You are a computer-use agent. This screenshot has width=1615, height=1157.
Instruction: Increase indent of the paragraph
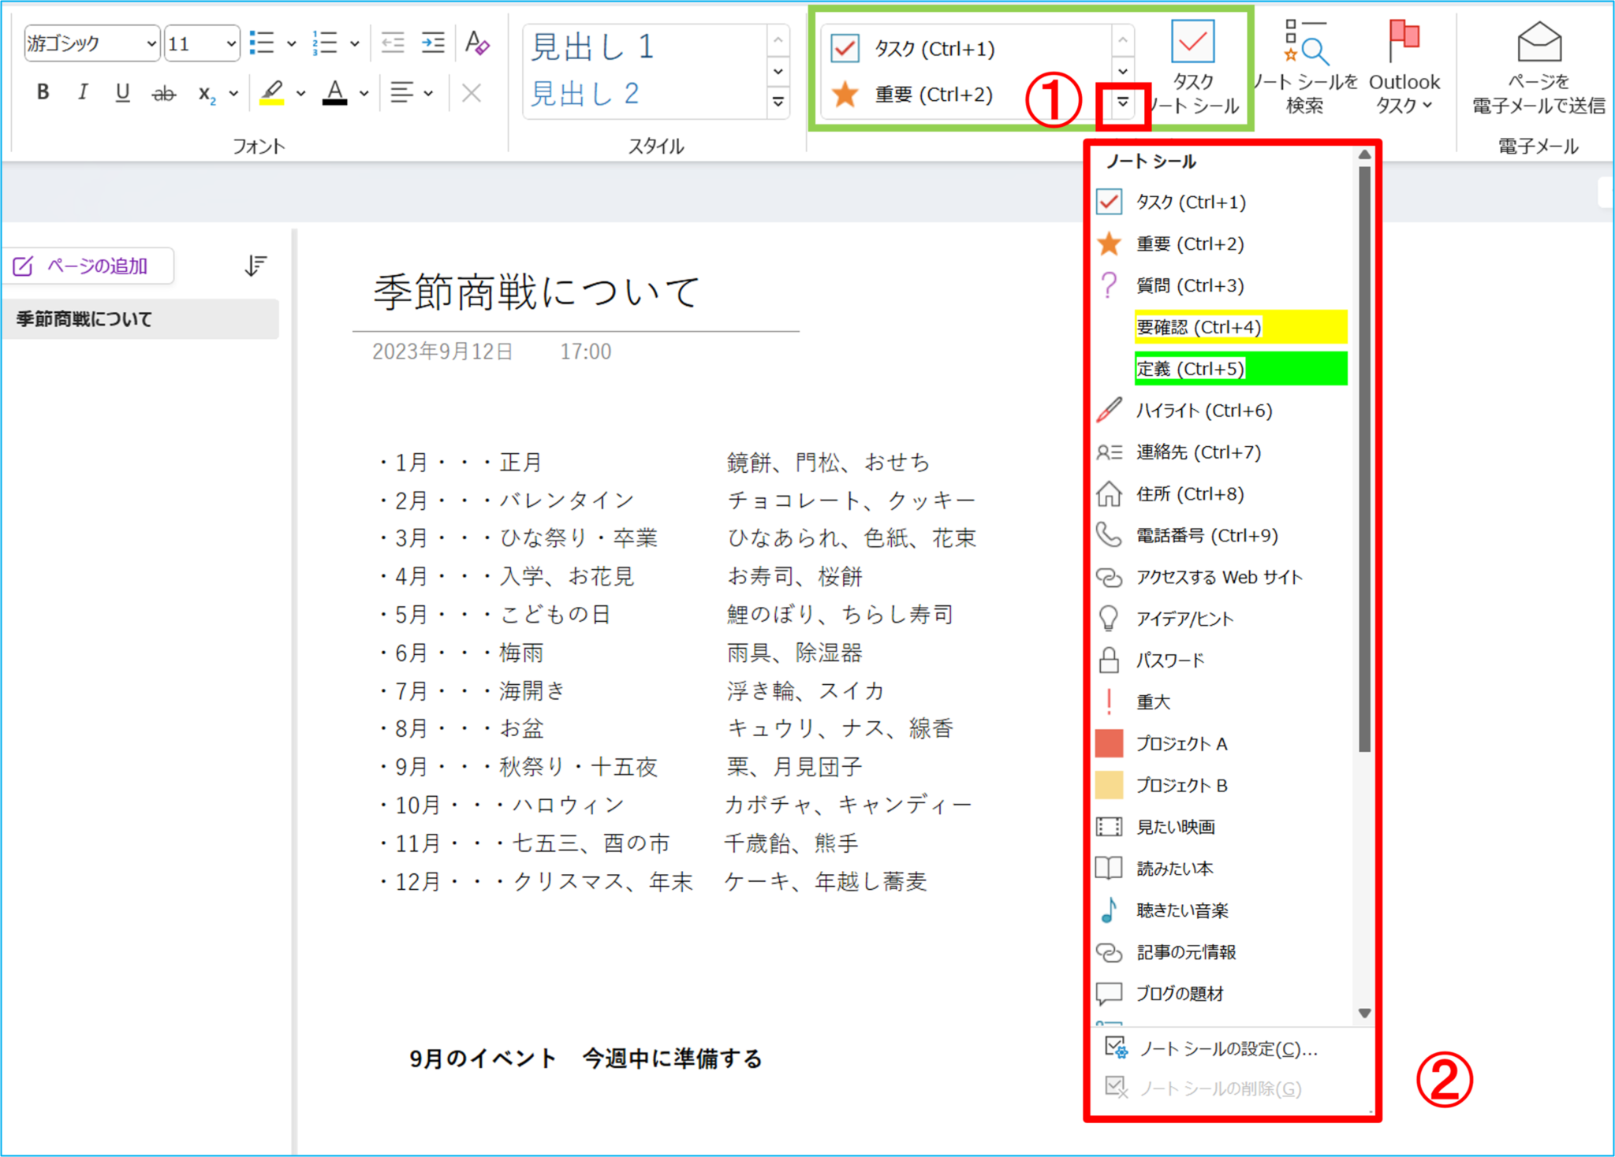(x=433, y=43)
